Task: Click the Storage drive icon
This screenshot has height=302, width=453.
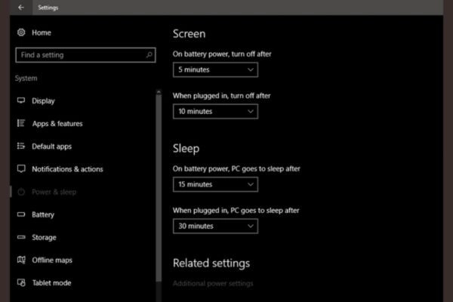Action: tap(21, 237)
